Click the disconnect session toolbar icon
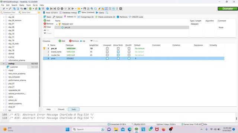Image resolution: width=238 pixels, height=133 pixels. (x=10, y=8)
